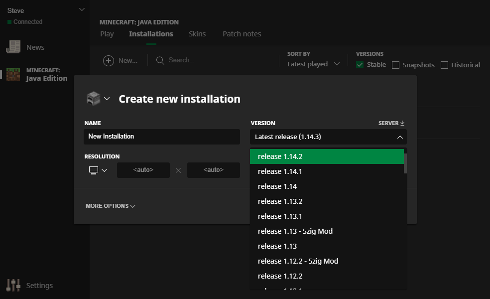The height and width of the screenshot is (299, 490).
Task: Click the plus icon for New installation
Action: 109,60
